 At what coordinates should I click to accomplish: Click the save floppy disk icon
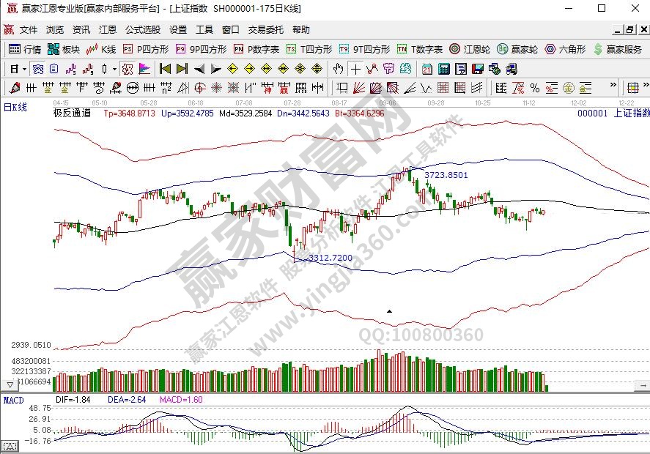click(477, 69)
